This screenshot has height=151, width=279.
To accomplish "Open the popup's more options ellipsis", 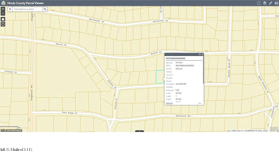I will 200,103.
